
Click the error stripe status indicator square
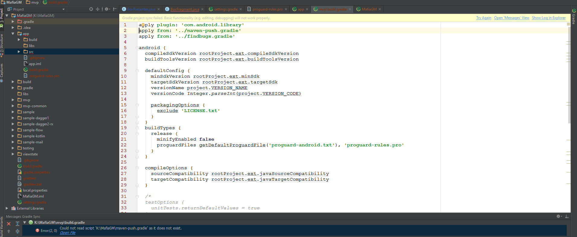(569, 24)
